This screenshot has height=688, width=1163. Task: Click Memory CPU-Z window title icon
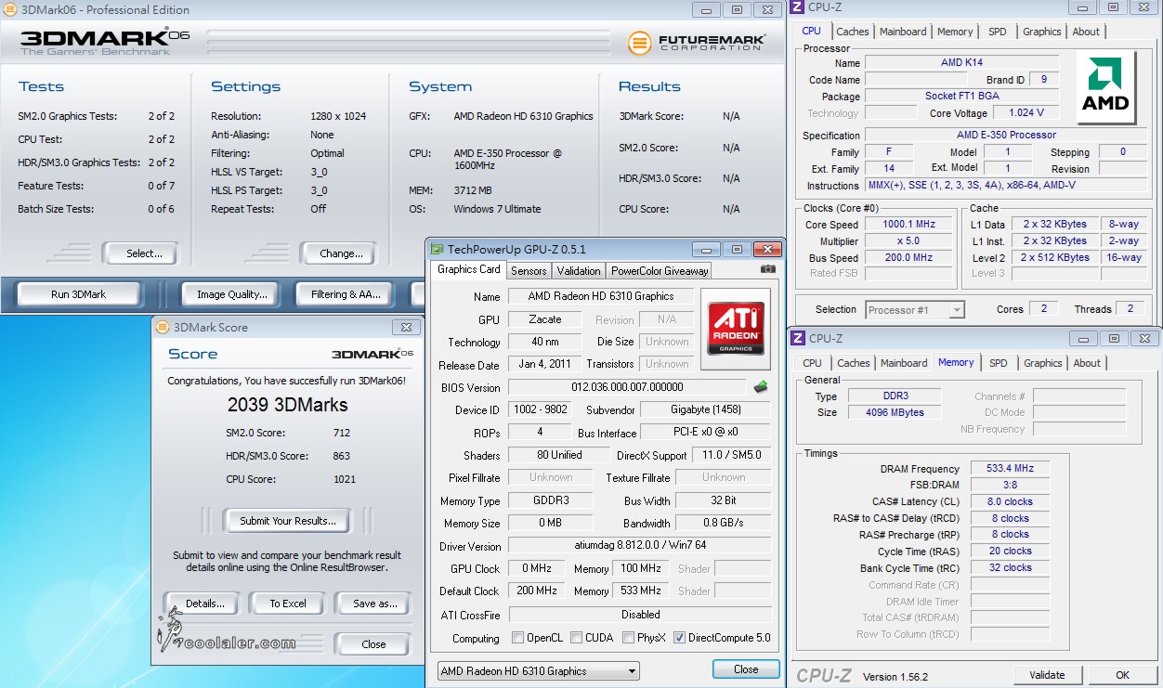pyautogui.click(x=798, y=339)
